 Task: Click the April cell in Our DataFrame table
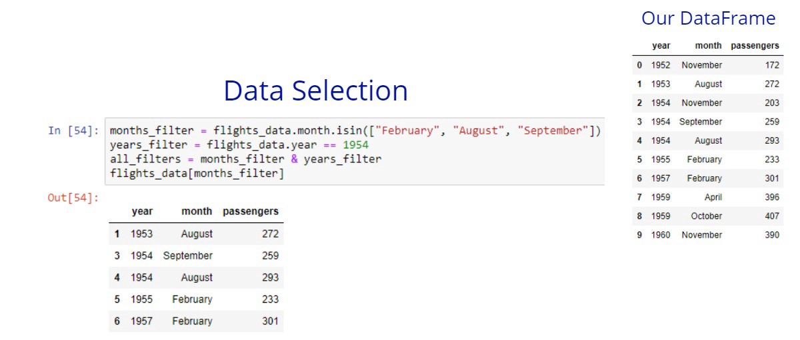click(x=713, y=198)
